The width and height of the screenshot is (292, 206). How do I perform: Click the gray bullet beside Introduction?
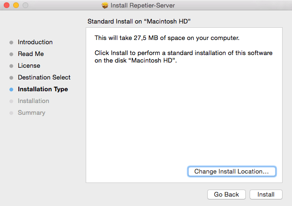[11, 42]
